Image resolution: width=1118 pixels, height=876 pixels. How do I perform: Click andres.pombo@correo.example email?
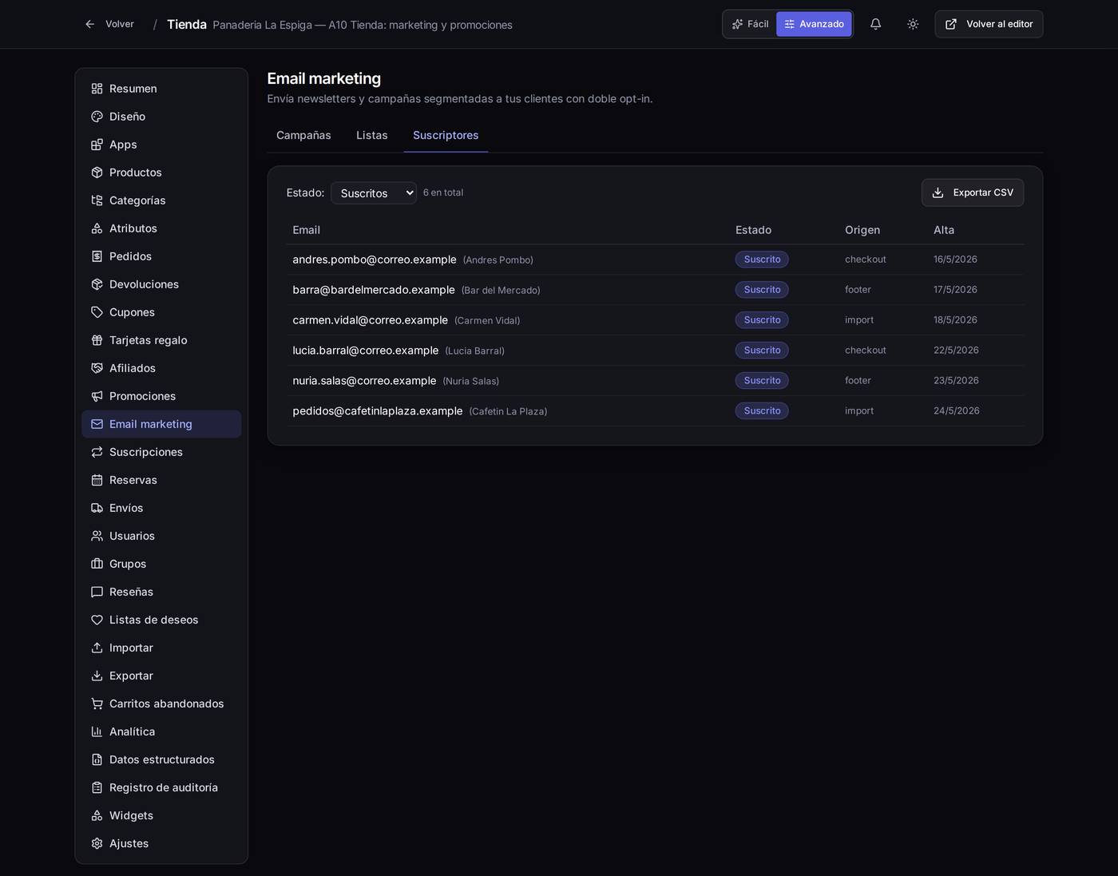pyautogui.click(x=375, y=260)
